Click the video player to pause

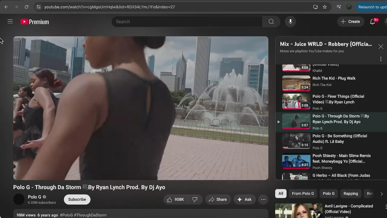(141, 108)
